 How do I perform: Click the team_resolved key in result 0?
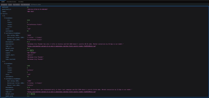click(11, 59)
